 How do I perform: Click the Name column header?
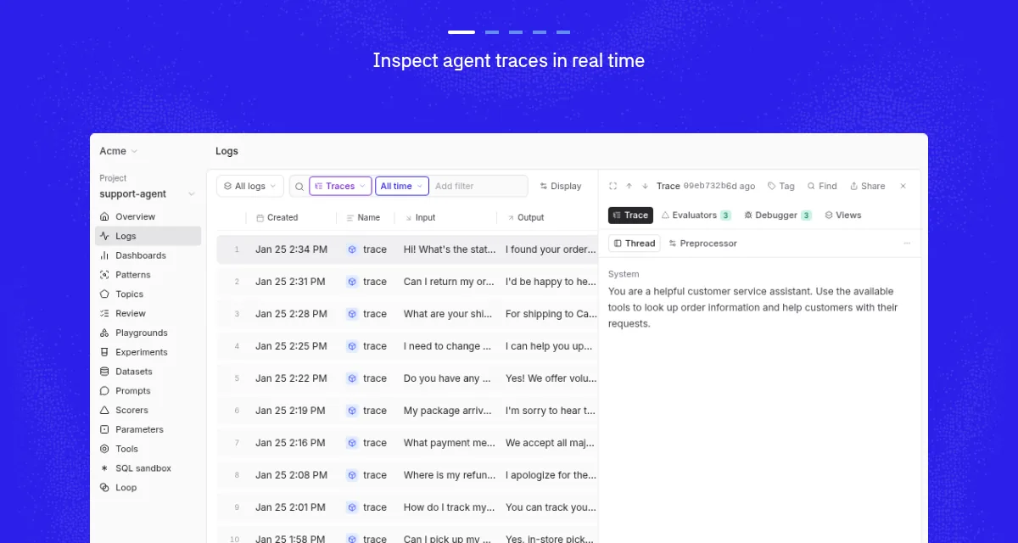tap(363, 218)
